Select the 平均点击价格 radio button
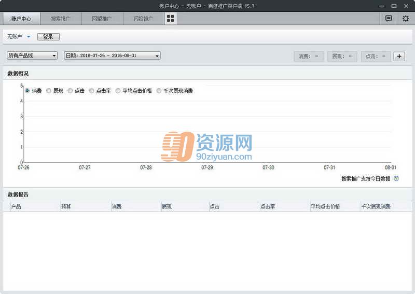 point(118,91)
